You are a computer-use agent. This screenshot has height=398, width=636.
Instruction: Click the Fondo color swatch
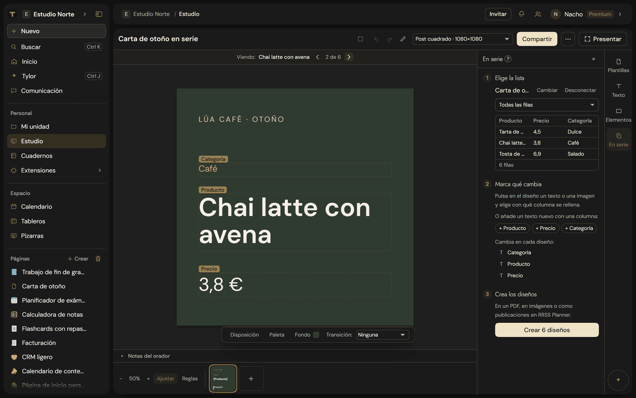tap(316, 335)
